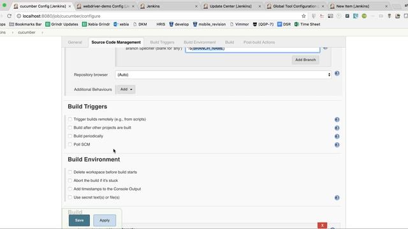Open help for Use secret text(s) or file(s)

point(337,198)
